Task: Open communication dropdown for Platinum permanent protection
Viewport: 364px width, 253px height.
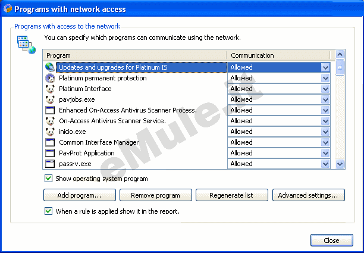Action: coord(325,78)
